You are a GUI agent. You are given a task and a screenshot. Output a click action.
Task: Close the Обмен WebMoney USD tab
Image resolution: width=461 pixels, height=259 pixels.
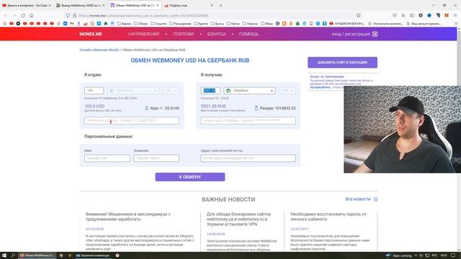(158, 5)
